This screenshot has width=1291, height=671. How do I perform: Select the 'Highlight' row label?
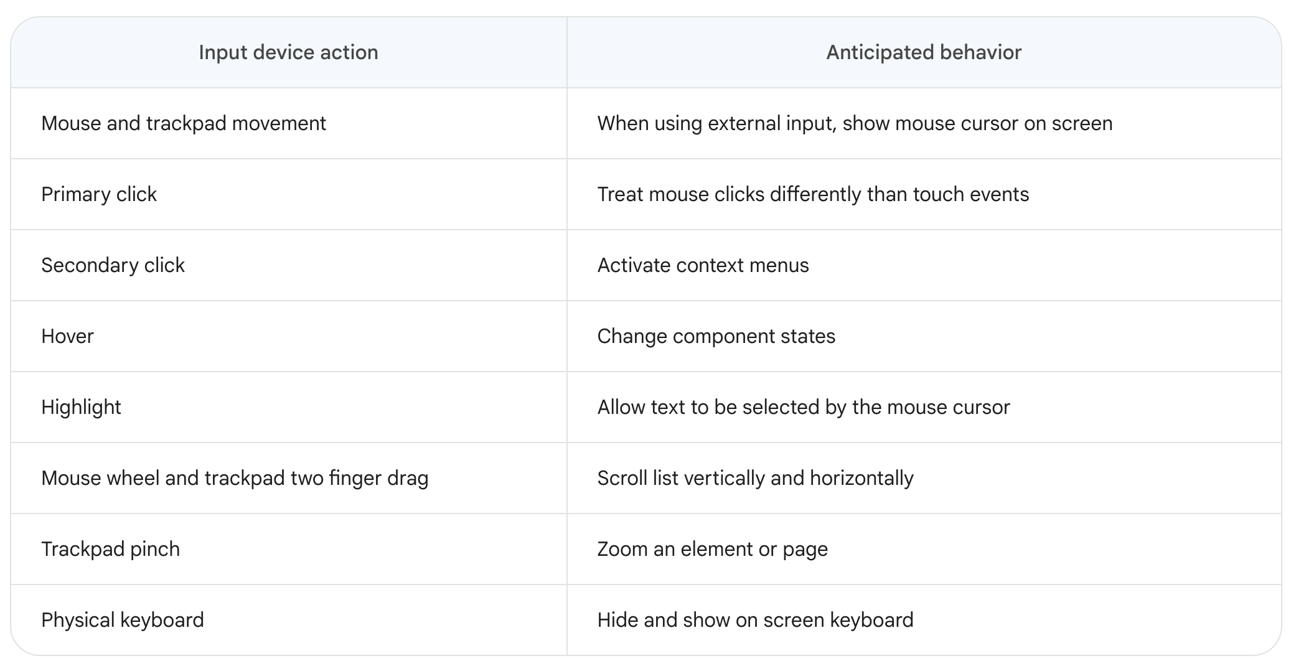click(x=81, y=407)
